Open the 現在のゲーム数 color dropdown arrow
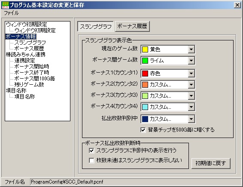The width and height of the screenshot is (243, 187). [x=191, y=49]
